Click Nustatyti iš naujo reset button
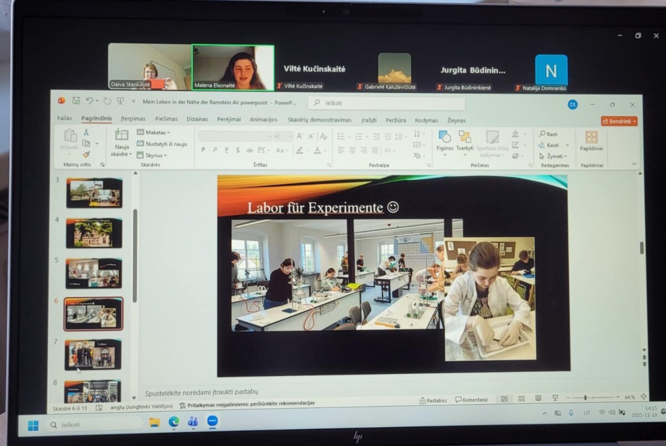This screenshot has height=446, width=666. click(162, 144)
